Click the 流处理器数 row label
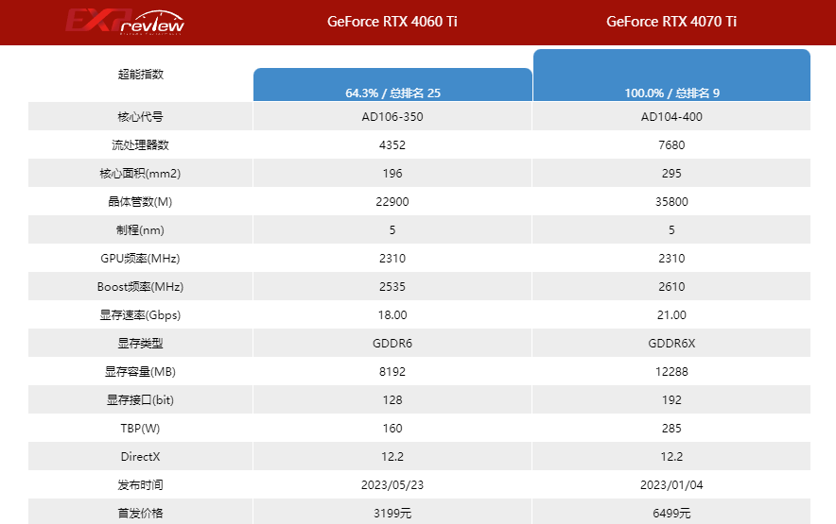This screenshot has height=524, width=836. pos(140,144)
